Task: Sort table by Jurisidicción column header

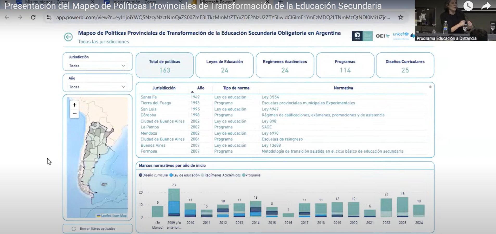Action: (164, 88)
